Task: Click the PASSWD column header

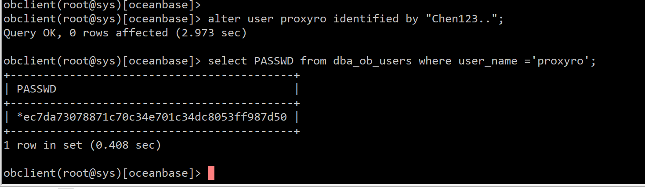Action: [x=36, y=89]
